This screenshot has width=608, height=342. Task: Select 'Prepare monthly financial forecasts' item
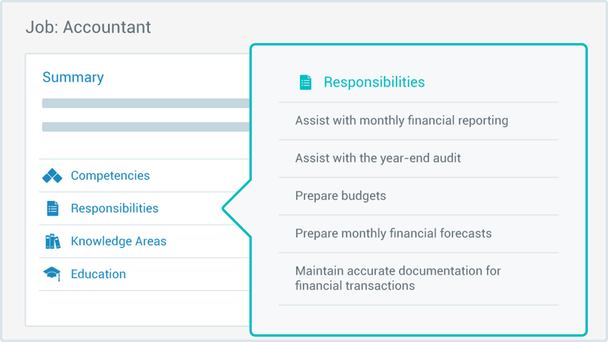tap(393, 233)
